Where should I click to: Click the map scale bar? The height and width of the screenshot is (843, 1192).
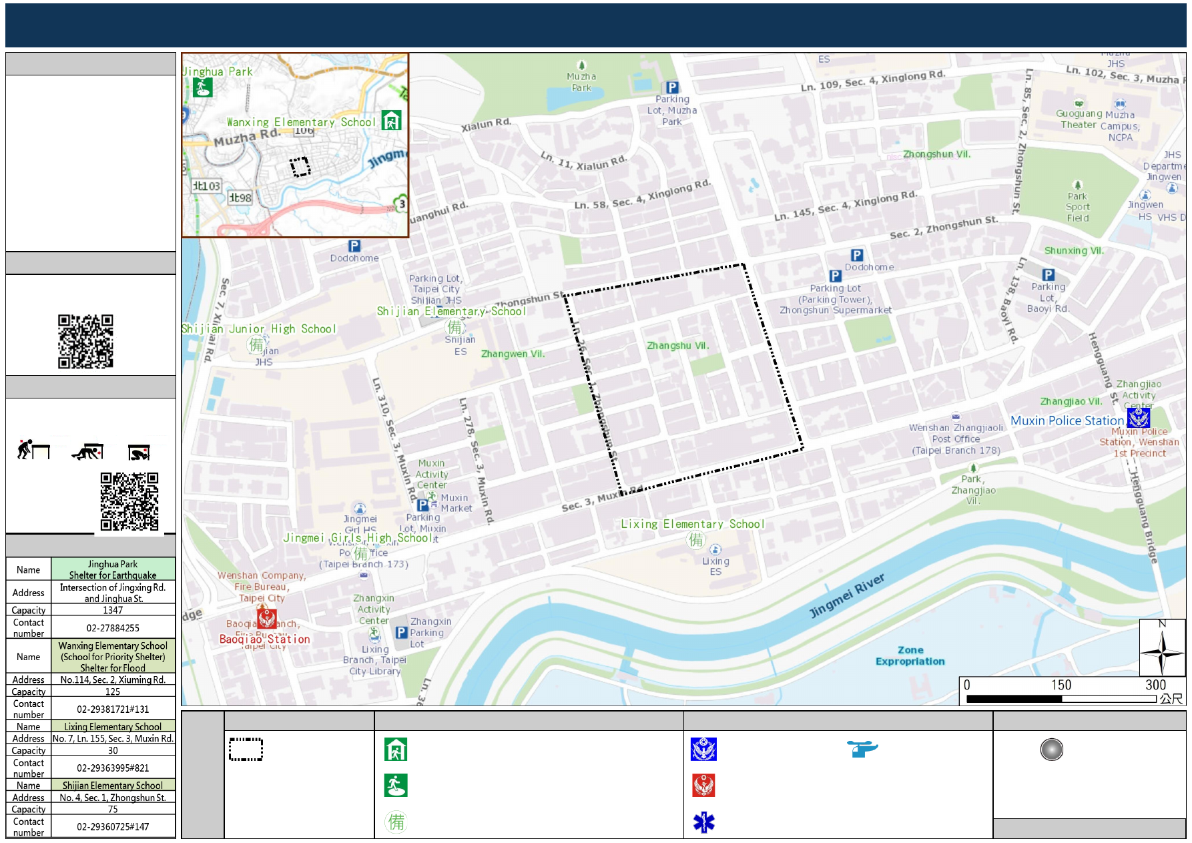1061,699
